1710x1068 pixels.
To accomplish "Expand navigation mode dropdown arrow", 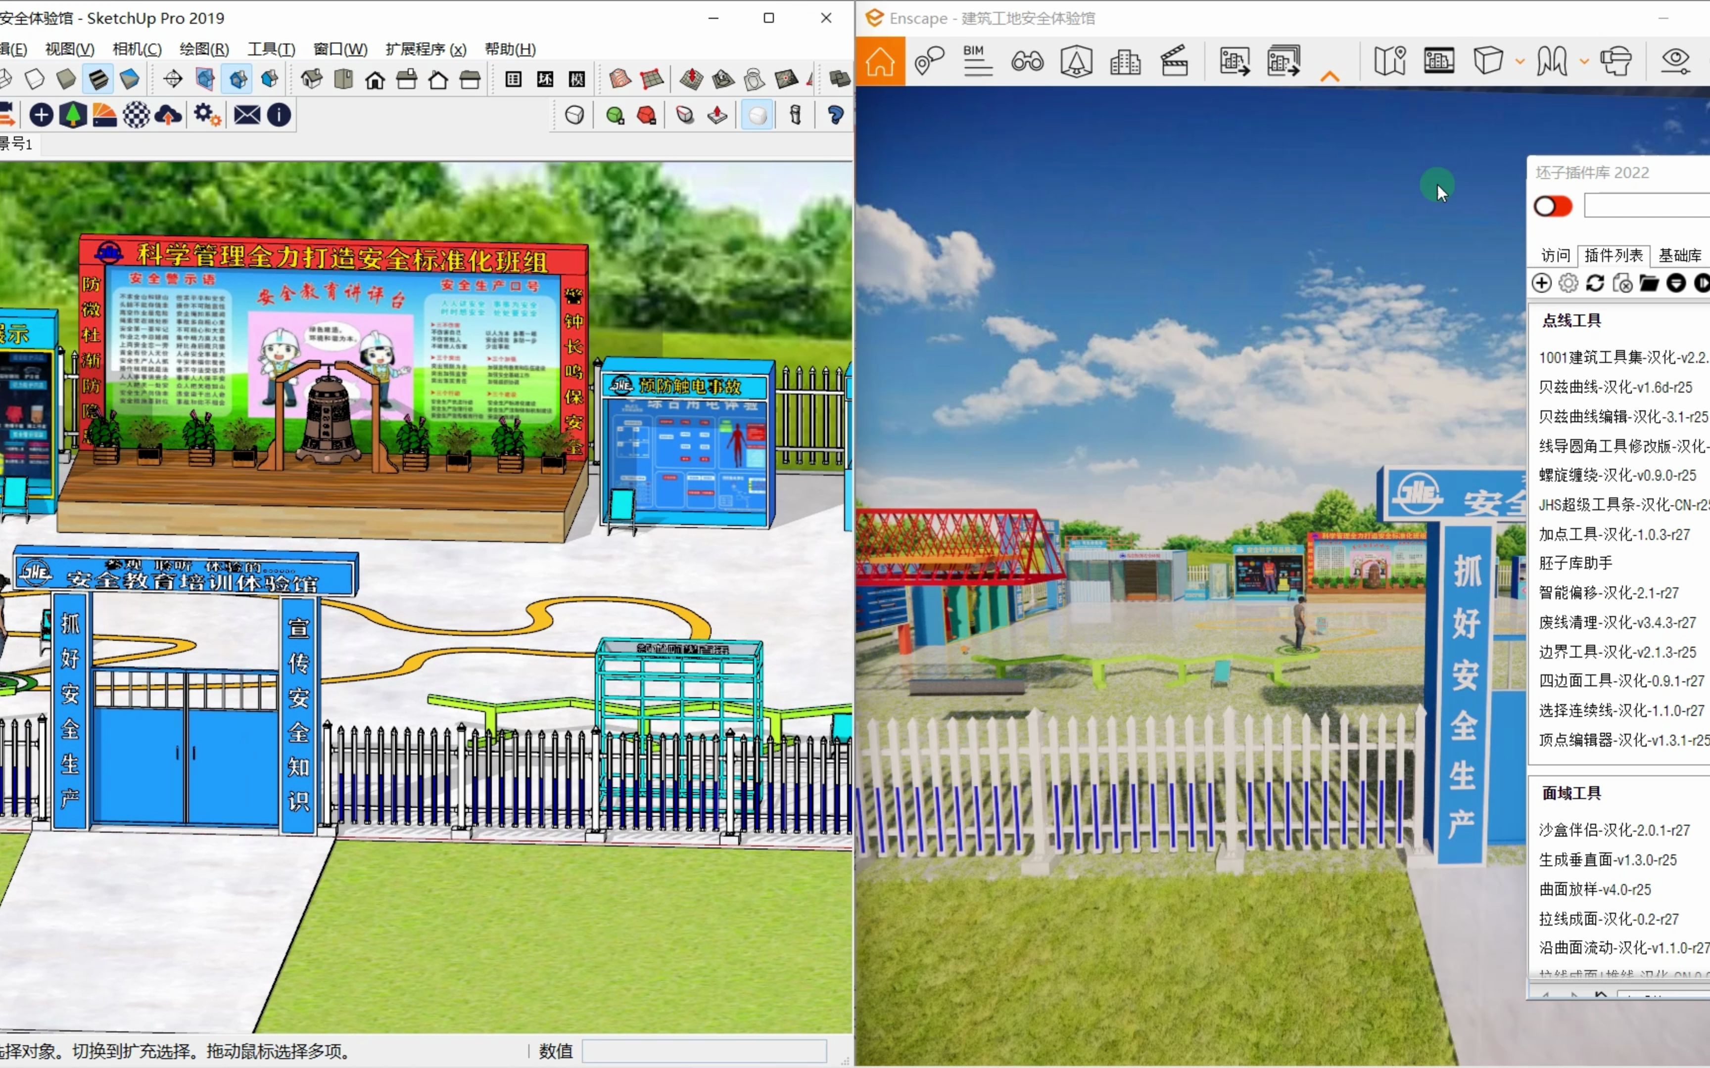I will [1584, 62].
